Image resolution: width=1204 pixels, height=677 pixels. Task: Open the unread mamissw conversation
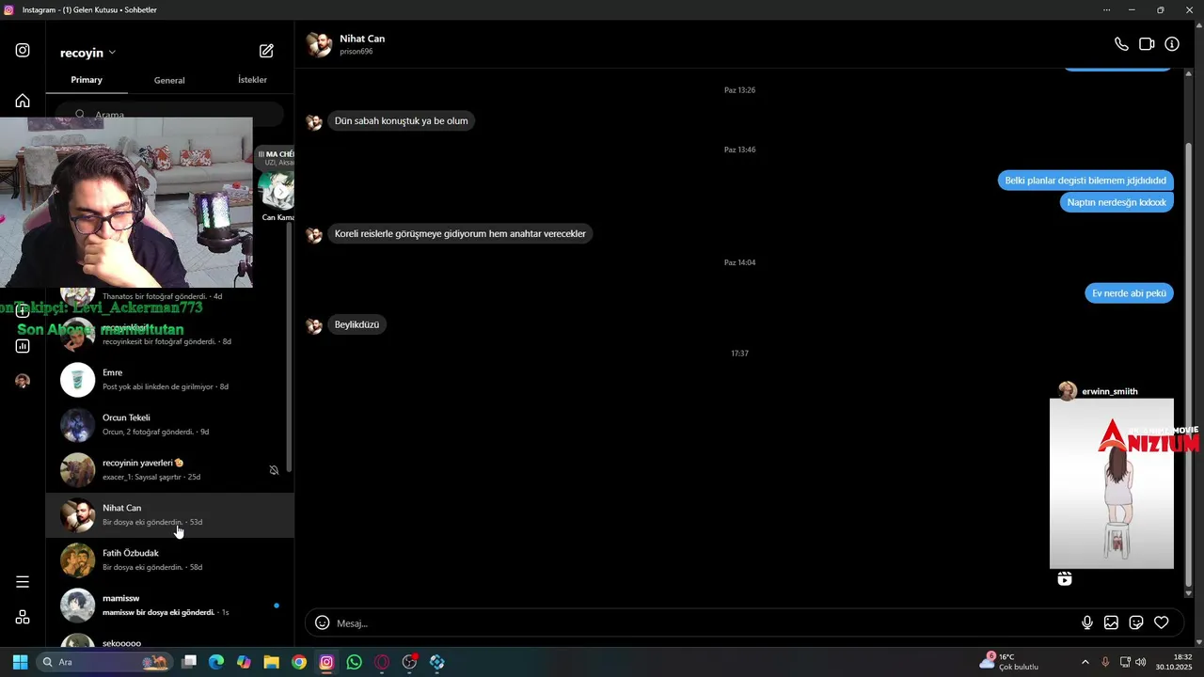(170, 606)
